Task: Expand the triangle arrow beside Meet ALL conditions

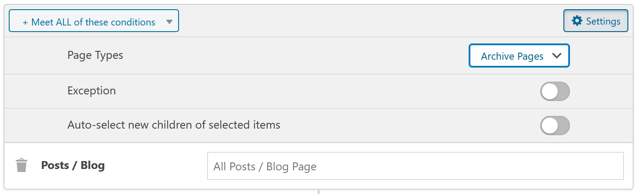Action: pyautogui.click(x=169, y=22)
